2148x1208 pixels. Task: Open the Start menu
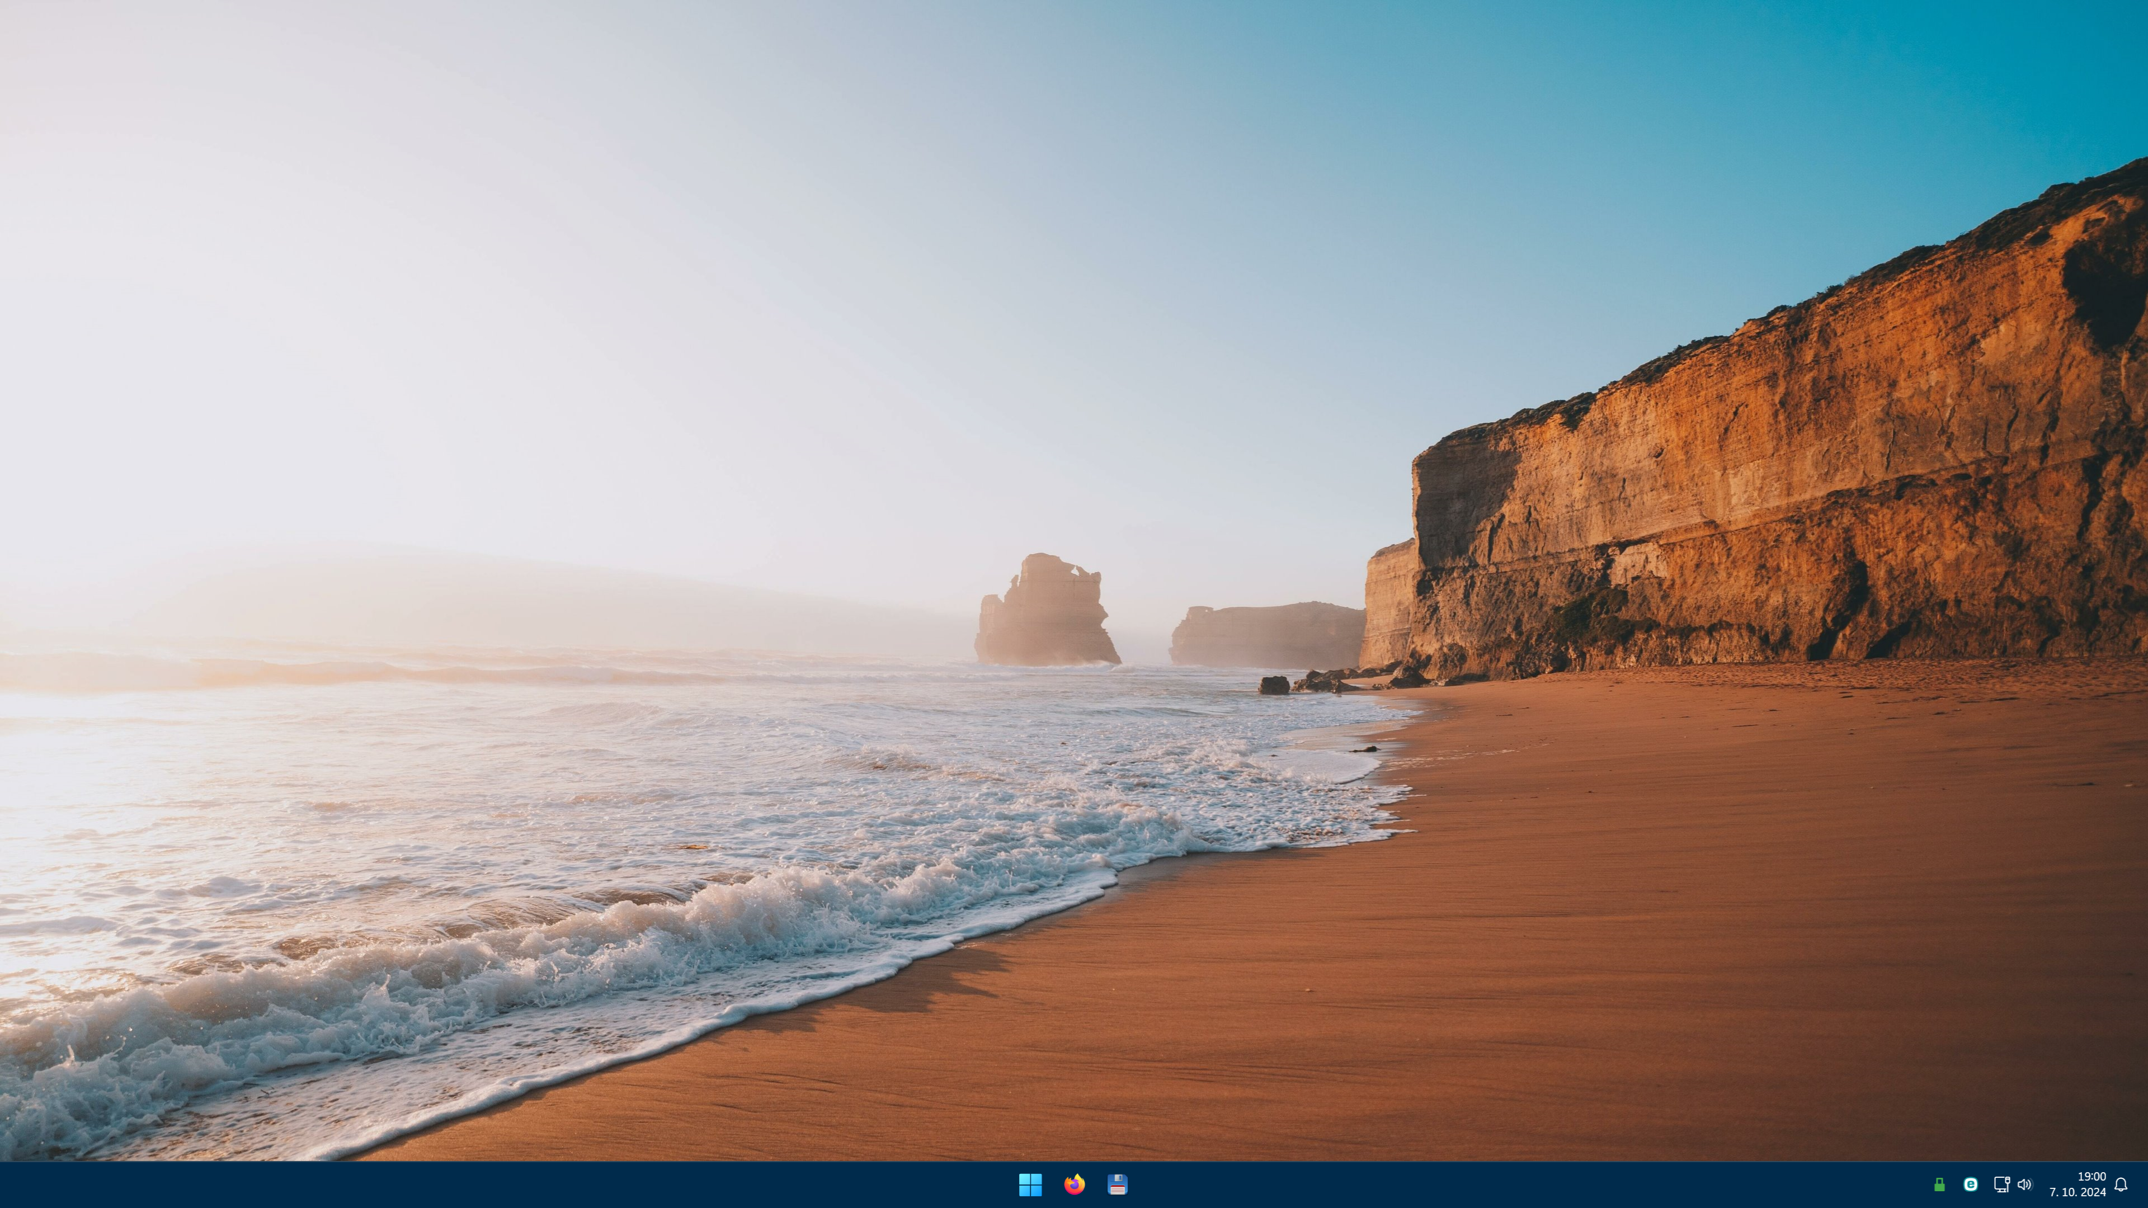pyautogui.click(x=1030, y=1184)
